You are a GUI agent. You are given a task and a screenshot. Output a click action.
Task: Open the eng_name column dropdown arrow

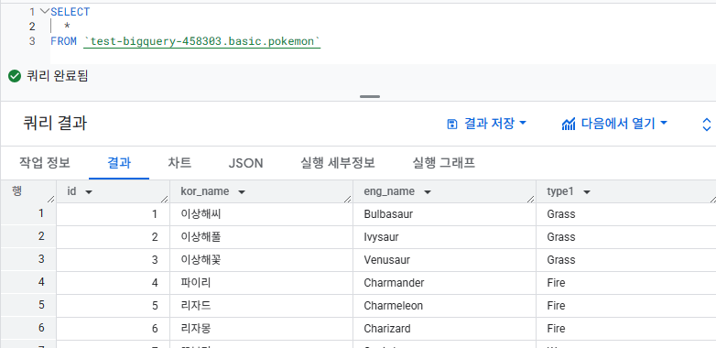tap(428, 192)
